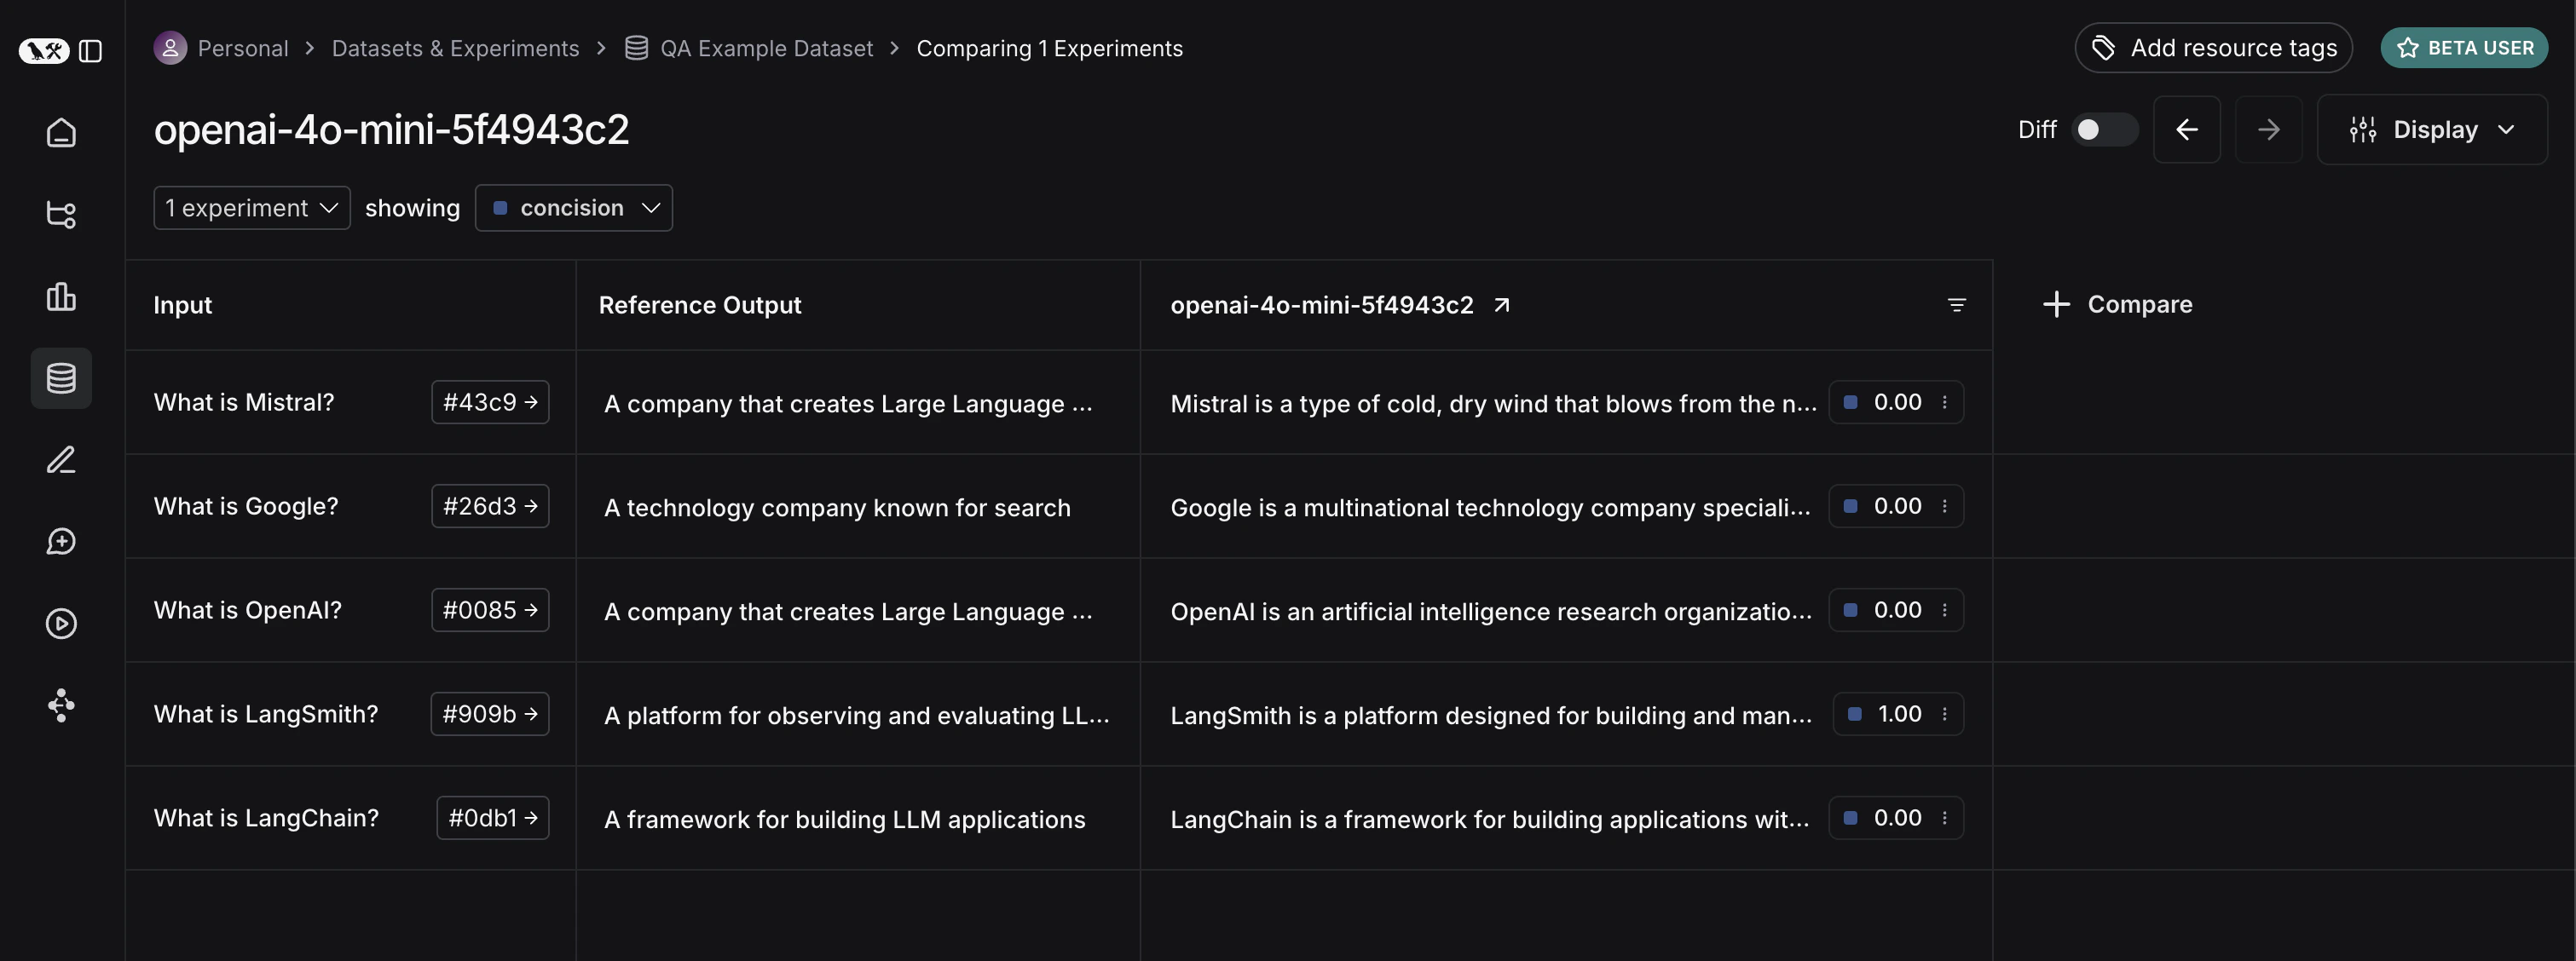Open the dashboards bar chart icon
Viewport: 2576px width, 961px height.
61,296
